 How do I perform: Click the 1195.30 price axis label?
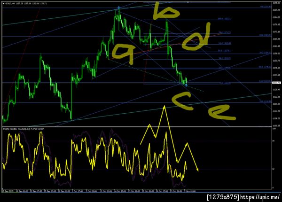tap(276, 3)
